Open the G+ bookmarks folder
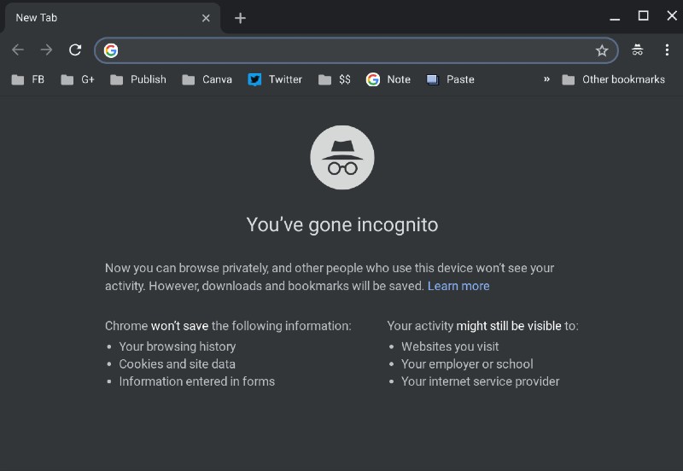The image size is (683, 471). click(78, 79)
